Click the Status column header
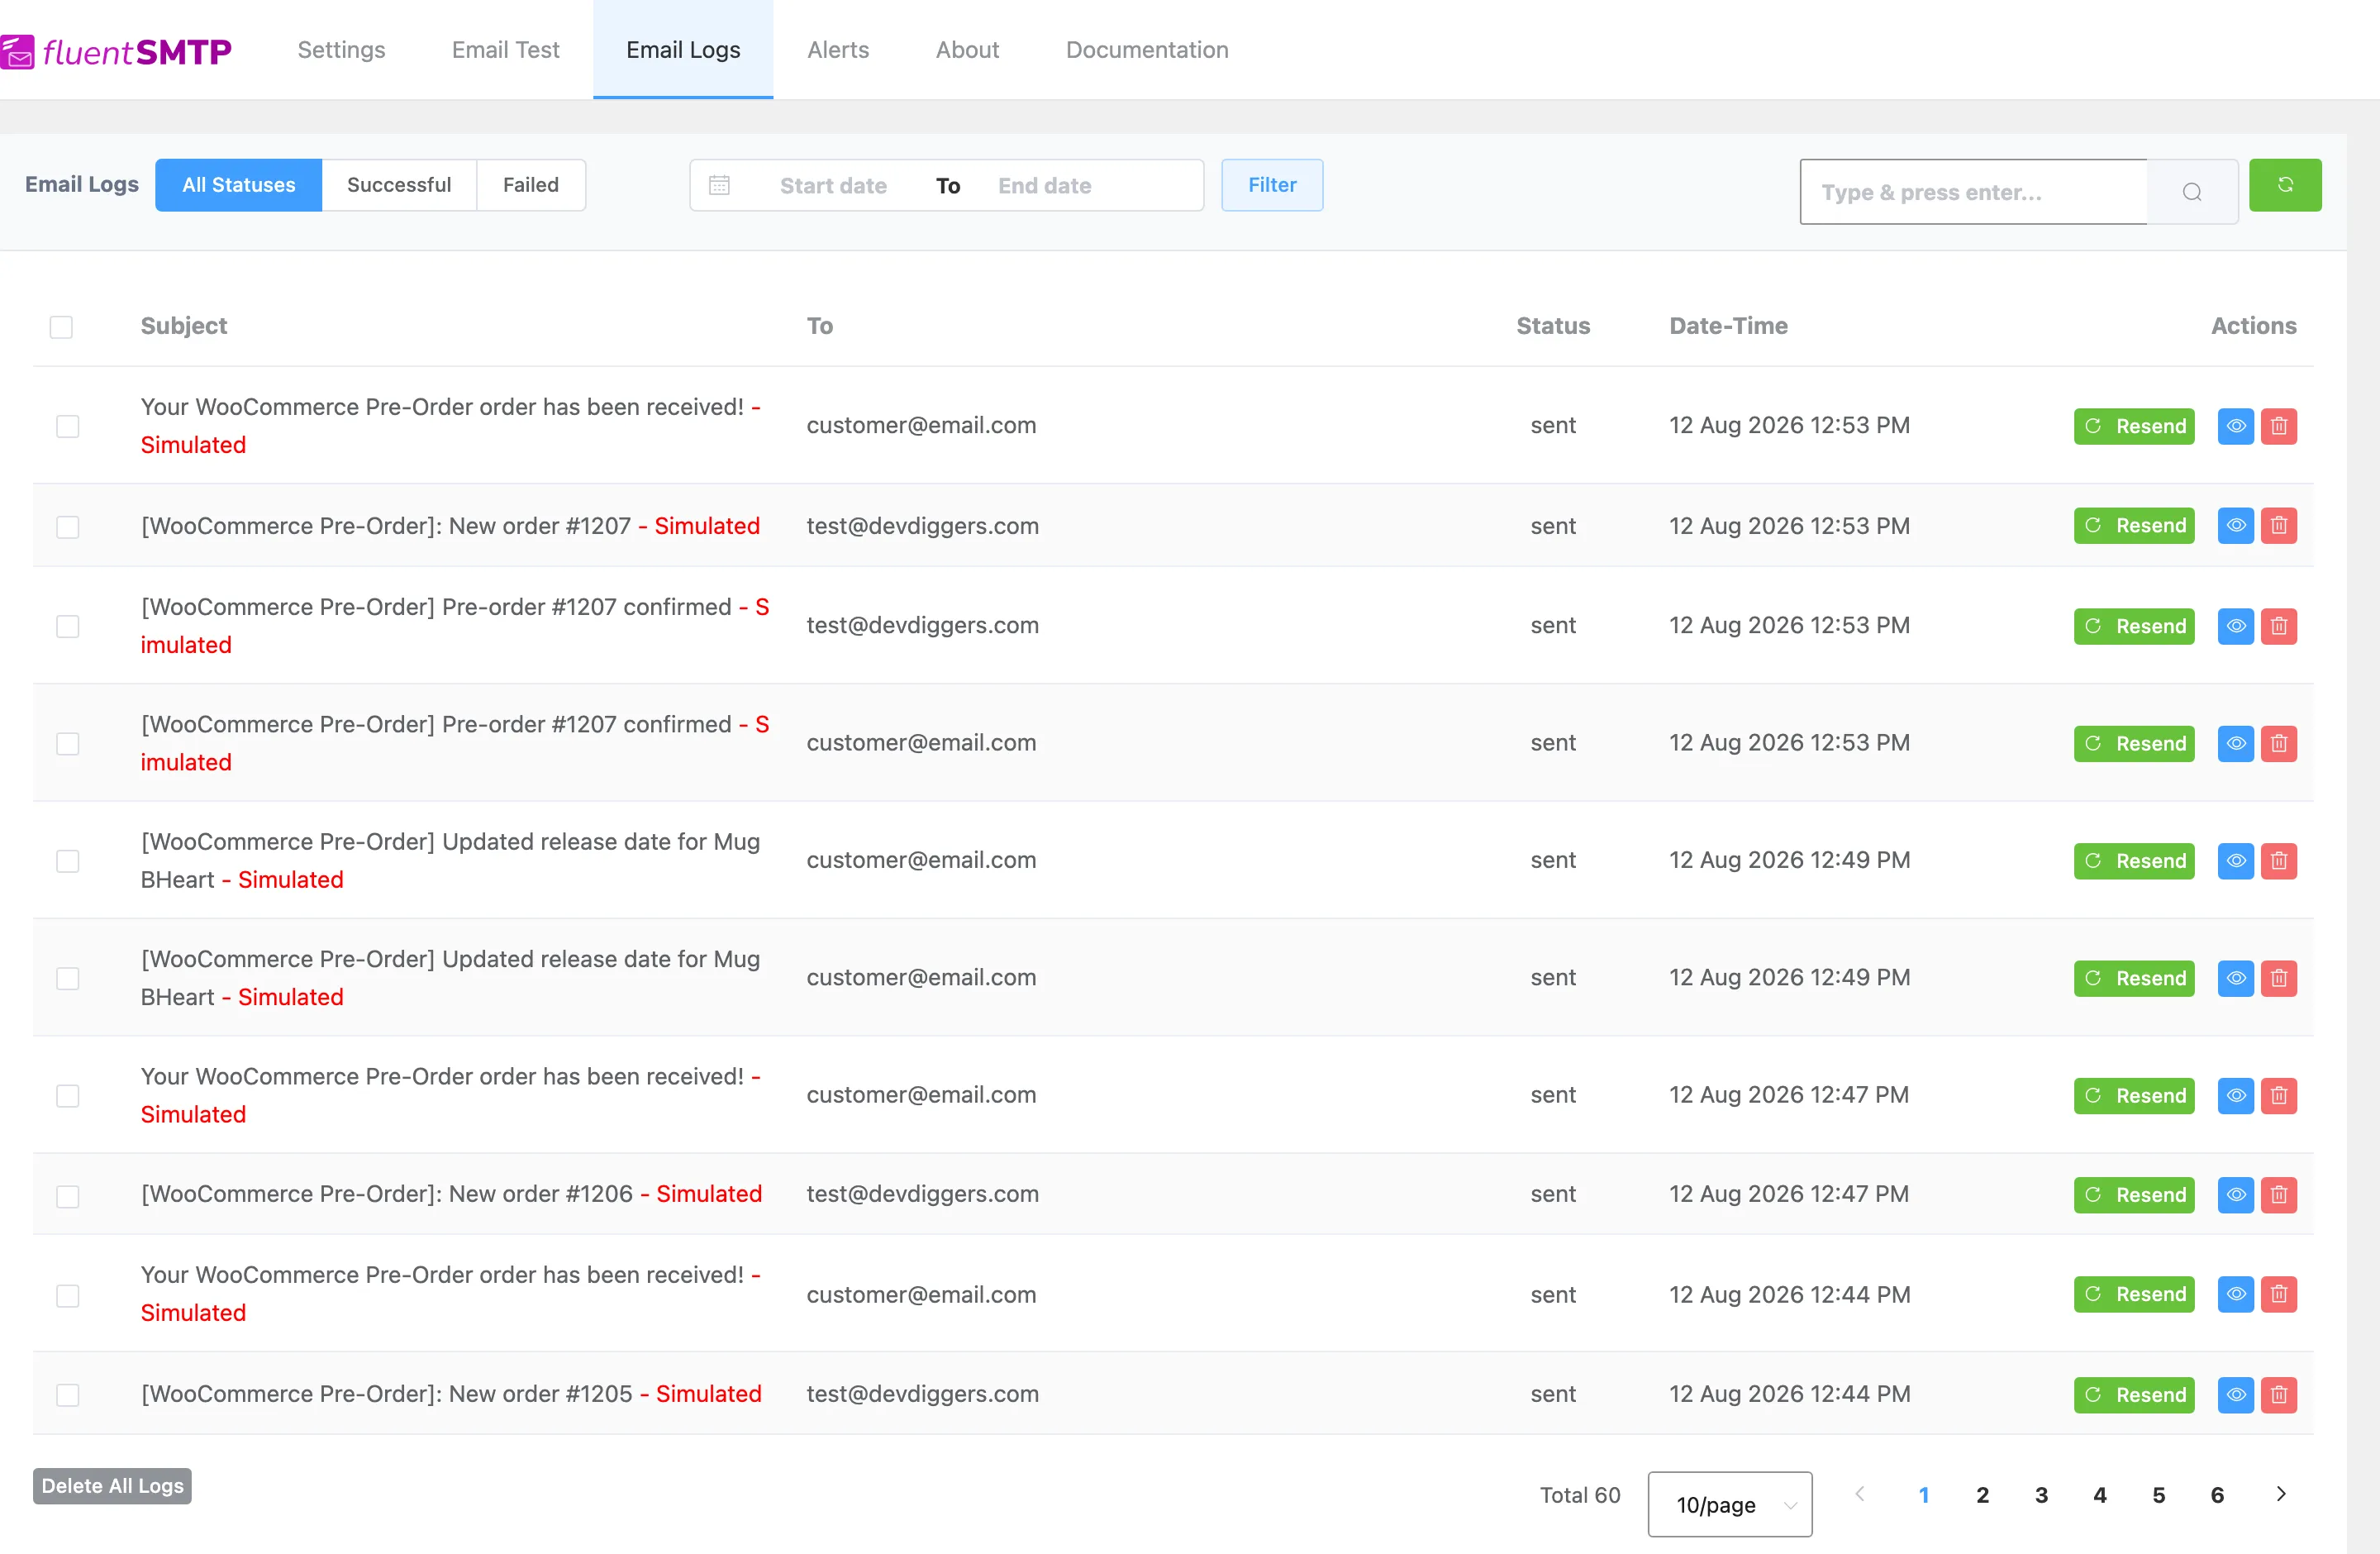The width and height of the screenshot is (2380, 1554). [x=1553, y=326]
